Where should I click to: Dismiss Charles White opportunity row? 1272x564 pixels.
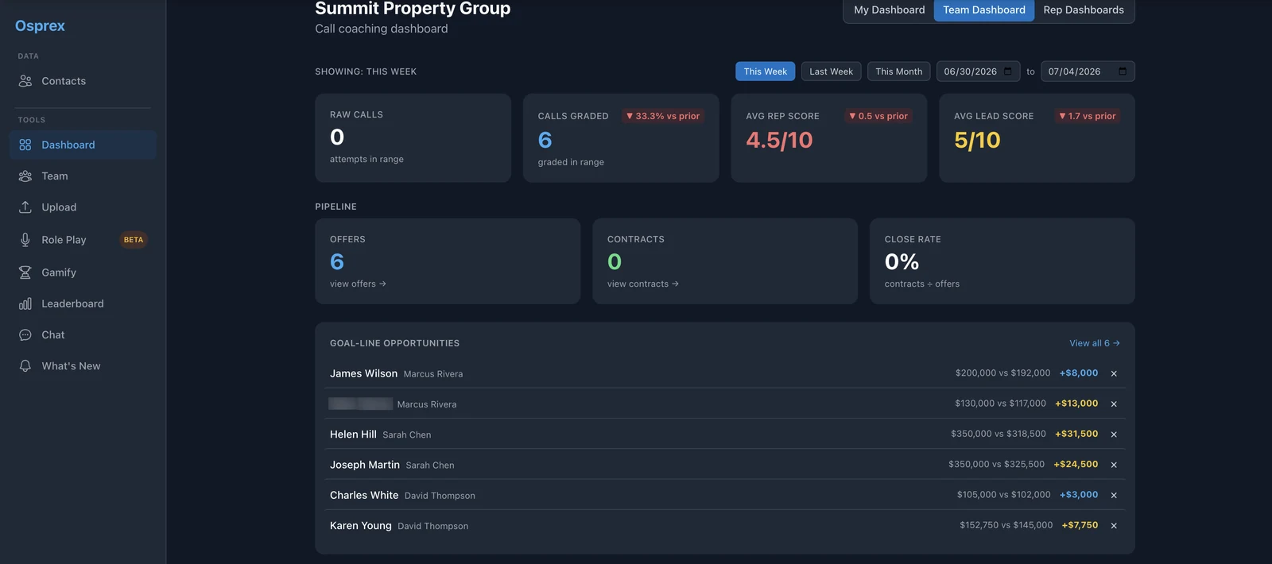[1114, 496]
